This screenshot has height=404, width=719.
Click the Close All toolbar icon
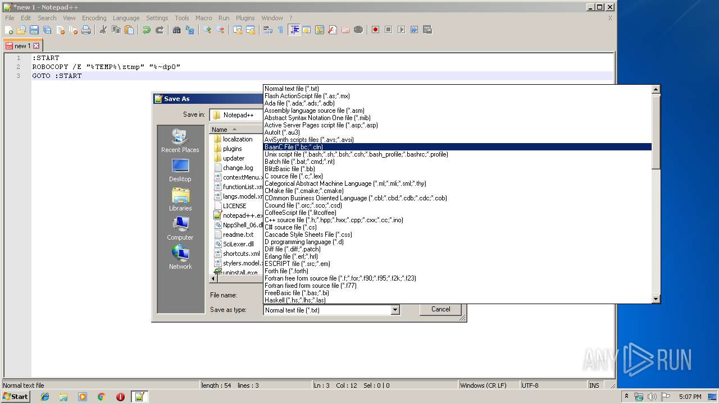pos(73,30)
